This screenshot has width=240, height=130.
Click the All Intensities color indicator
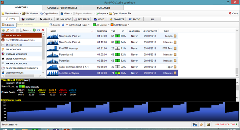tap(112, 25)
